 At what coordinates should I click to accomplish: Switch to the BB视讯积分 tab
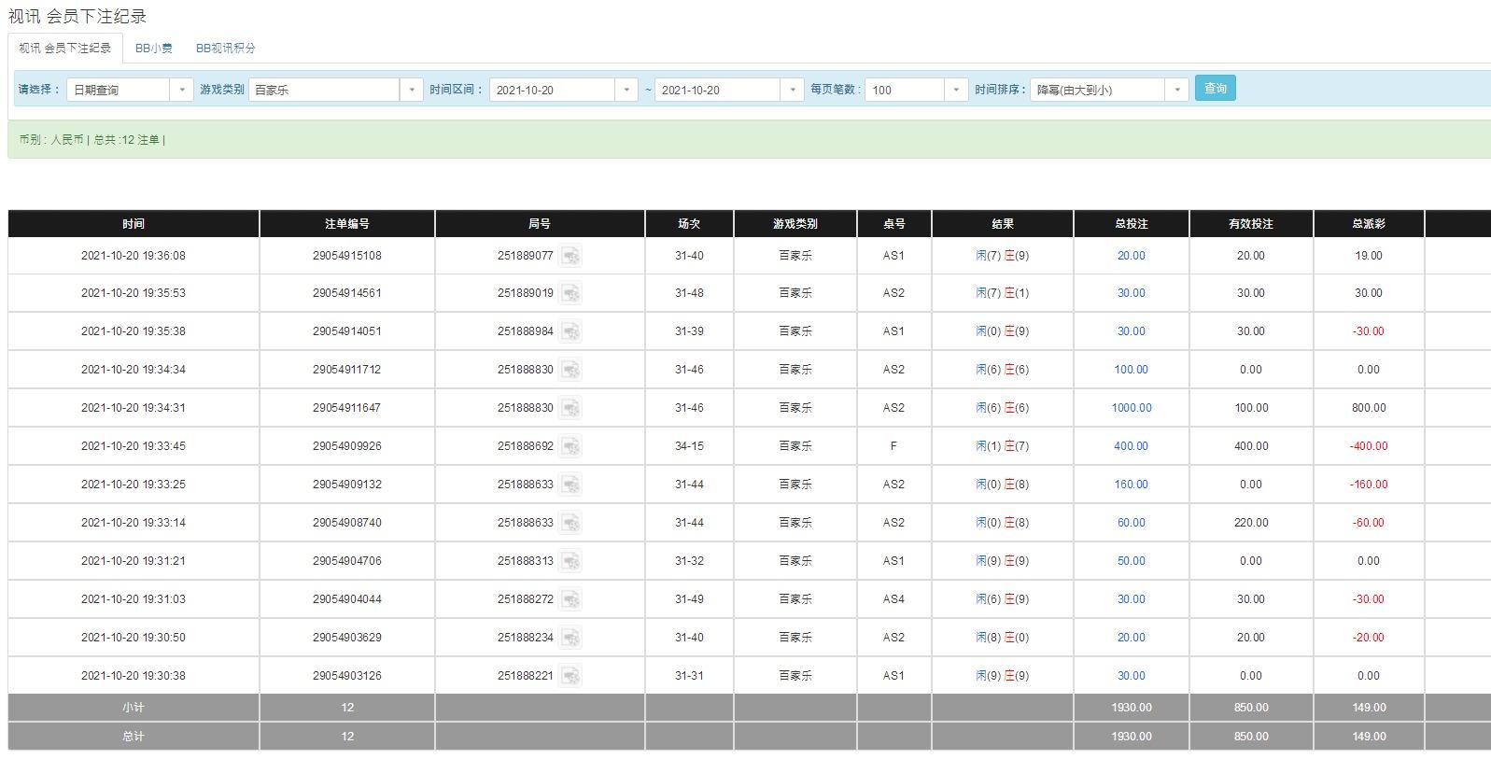(226, 48)
